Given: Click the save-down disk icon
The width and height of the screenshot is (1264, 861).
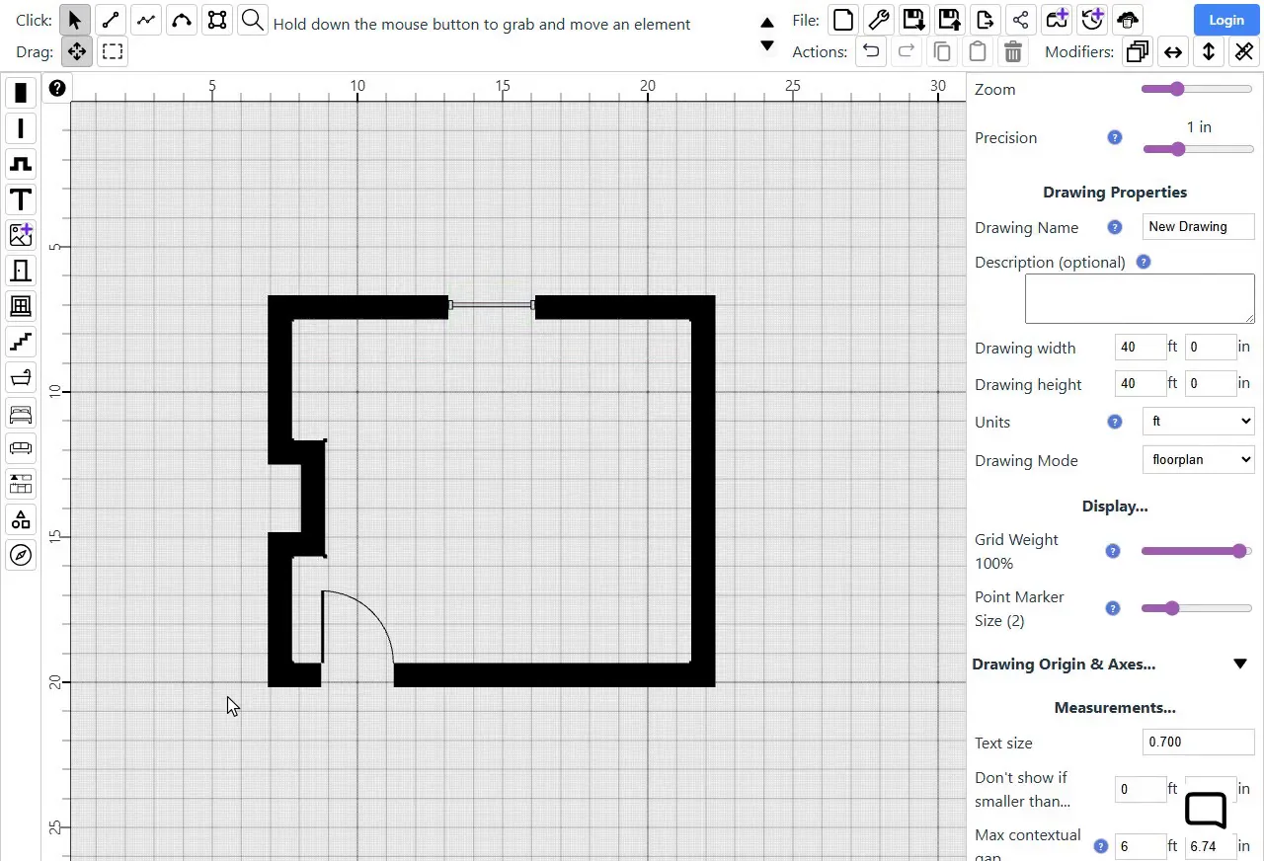Looking at the screenshot, I should coord(913,19).
